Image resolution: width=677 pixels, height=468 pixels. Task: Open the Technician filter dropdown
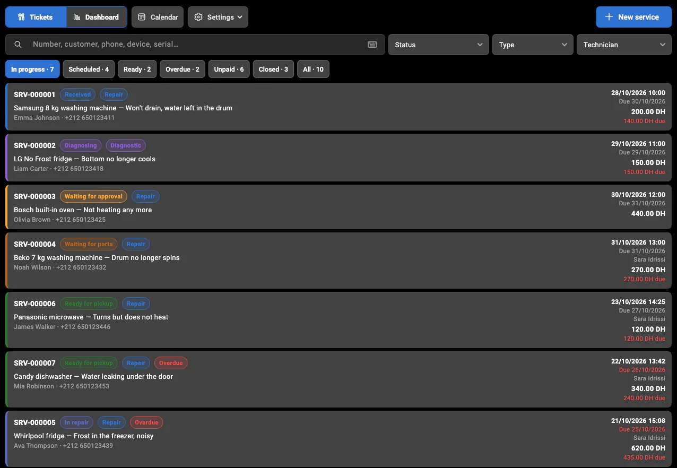click(x=624, y=45)
